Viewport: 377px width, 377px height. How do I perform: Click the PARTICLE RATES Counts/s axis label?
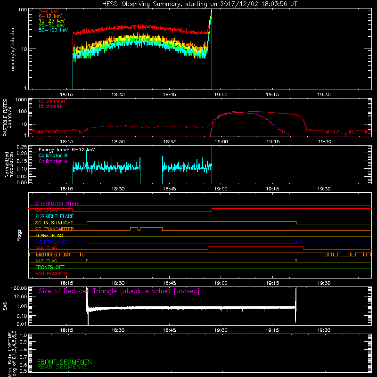coord(7,118)
